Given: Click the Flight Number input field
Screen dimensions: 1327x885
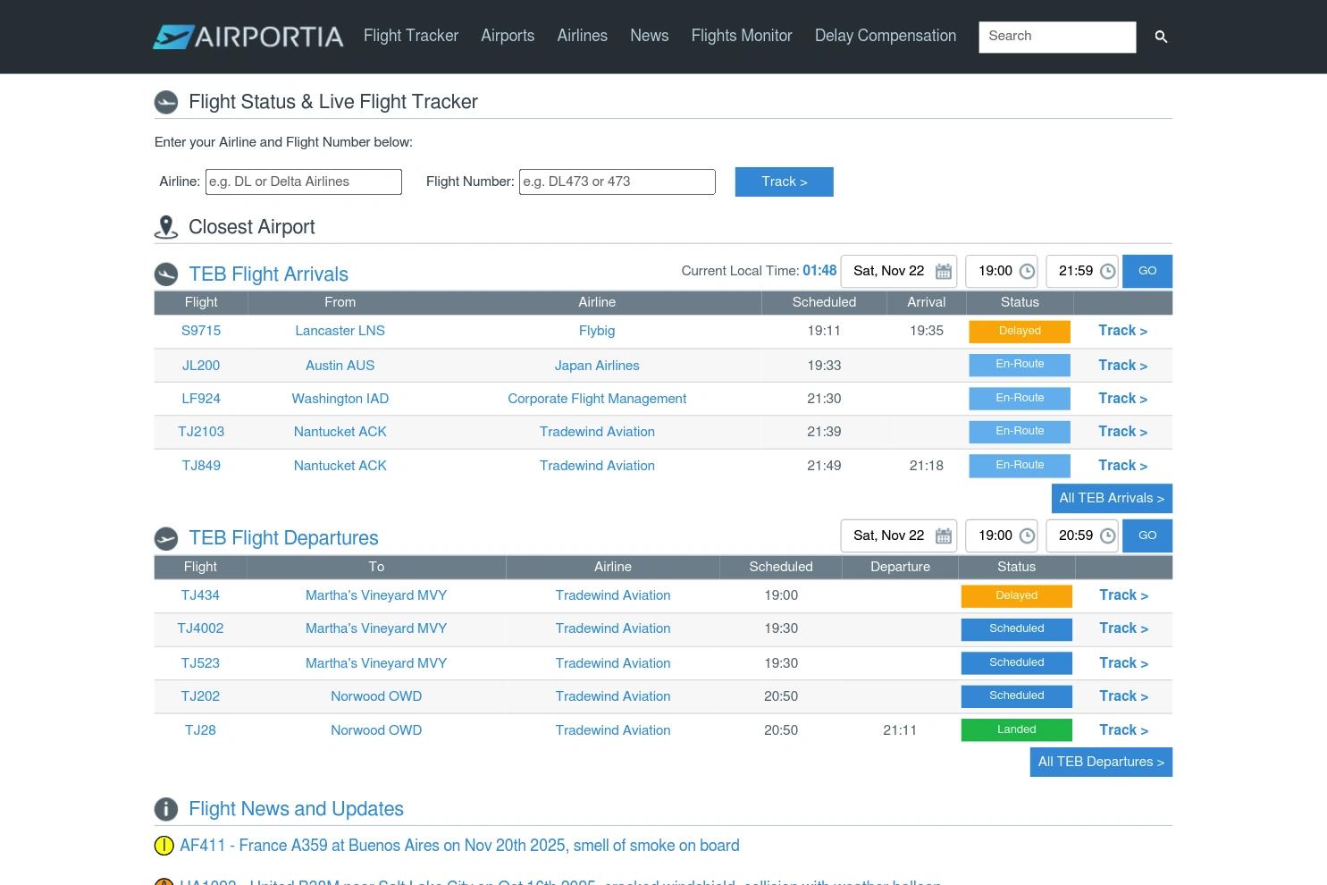Looking at the screenshot, I should click(617, 181).
